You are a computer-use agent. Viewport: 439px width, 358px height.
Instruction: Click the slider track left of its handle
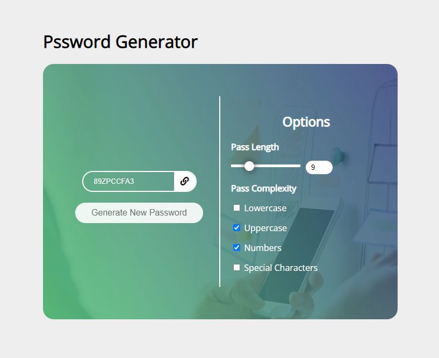236,166
